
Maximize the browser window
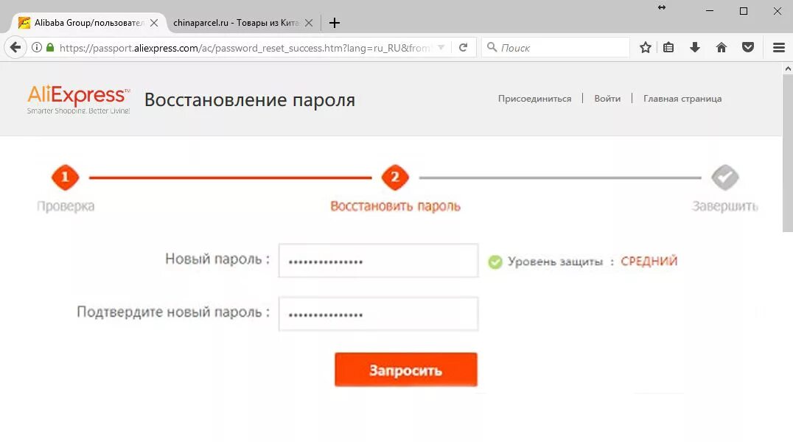pyautogui.click(x=744, y=10)
